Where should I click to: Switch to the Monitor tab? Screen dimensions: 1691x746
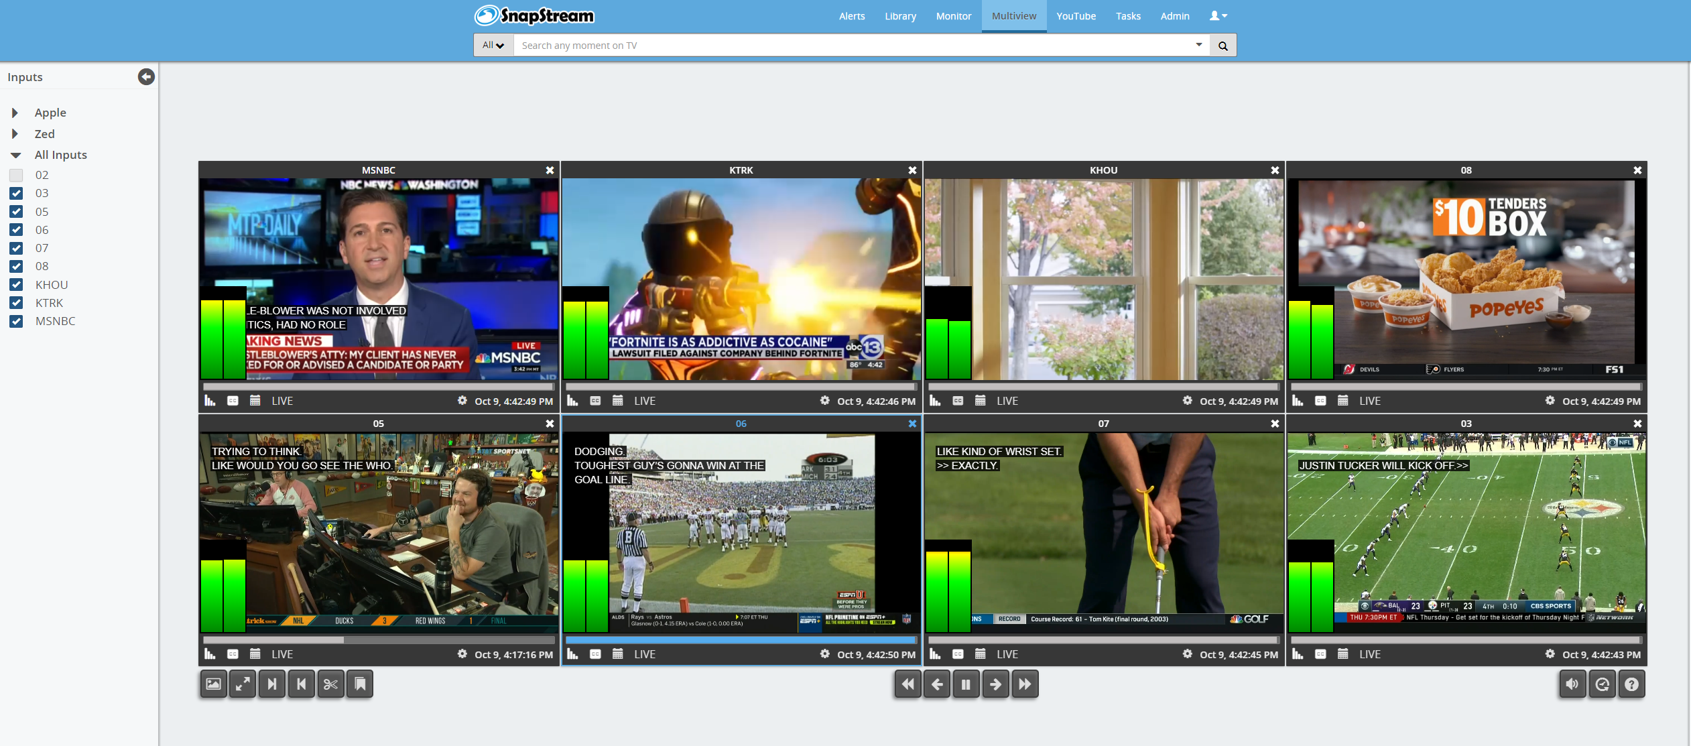(x=953, y=16)
